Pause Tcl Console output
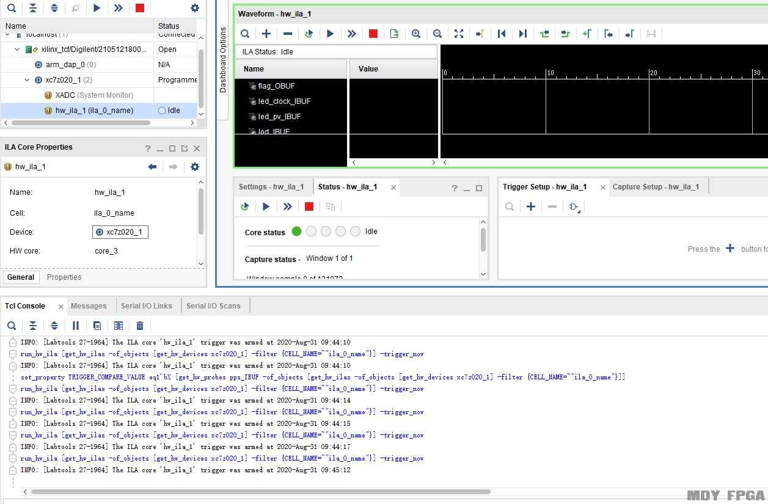The width and height of the screenshot is (768, 504). (76, 326)
